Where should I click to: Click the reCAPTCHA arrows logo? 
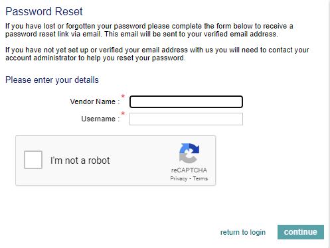(x=189, y=153)
